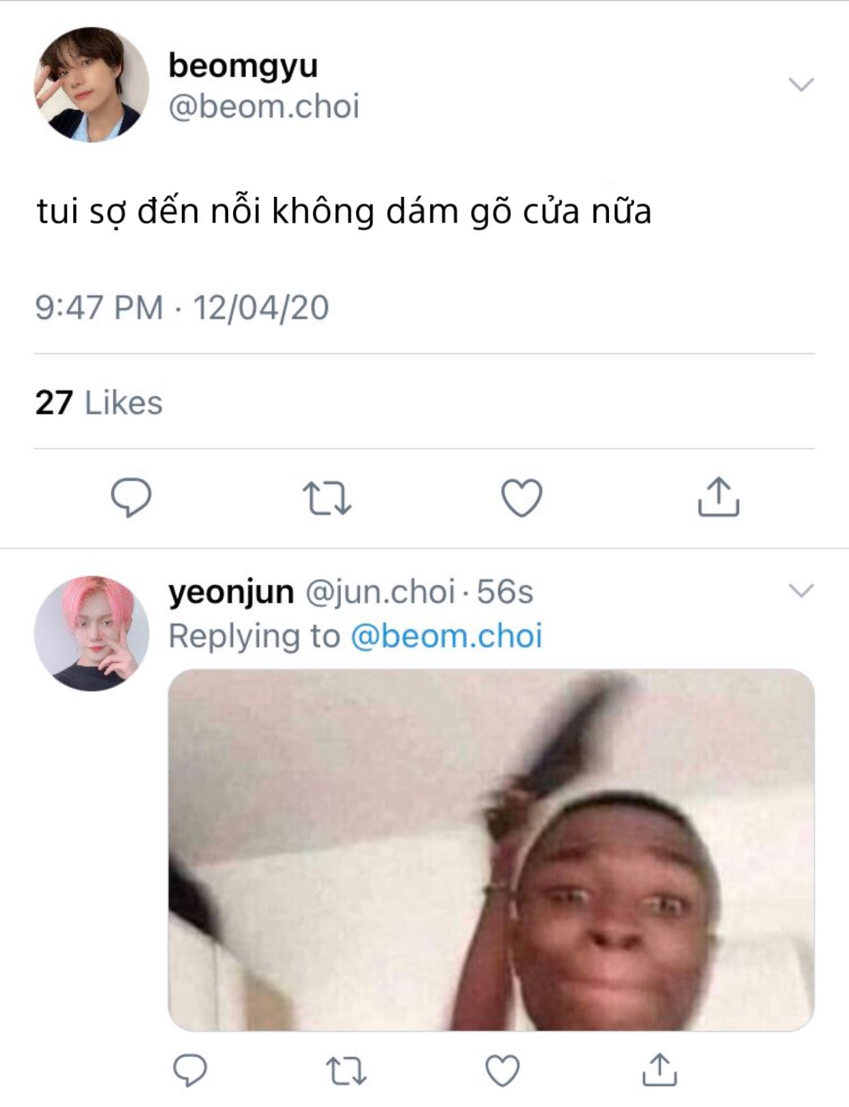Open tweet timestamp 9:47 PM · 12/04/20
This screenshot has width=849, height=1107.
coord(182,307)
